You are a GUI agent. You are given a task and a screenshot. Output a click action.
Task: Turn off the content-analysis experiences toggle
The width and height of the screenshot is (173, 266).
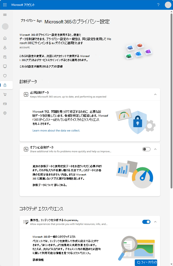(x=146, y=222)
